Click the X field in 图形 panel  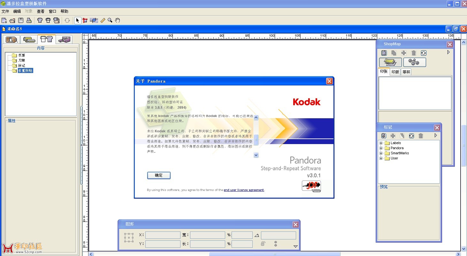[x=163, y=235]
